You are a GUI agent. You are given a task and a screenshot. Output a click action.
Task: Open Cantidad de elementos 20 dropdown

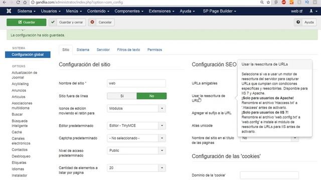[136, 168]
